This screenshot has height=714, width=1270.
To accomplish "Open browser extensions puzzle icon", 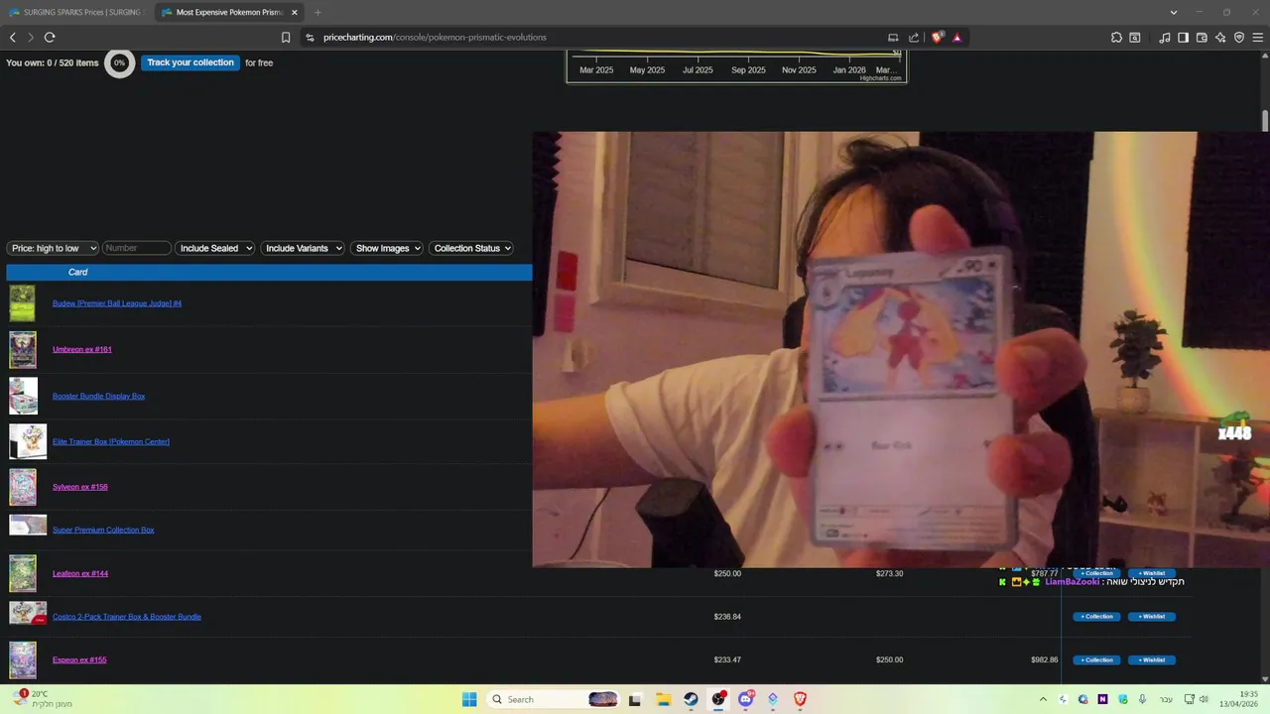I will point(1116,38).
